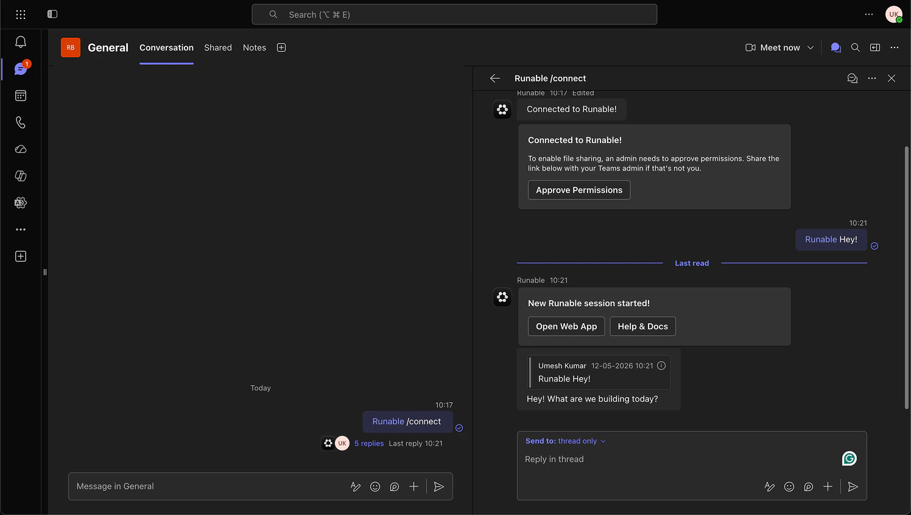
Task: Open the gear-shaped app icon in left rail
Action: point(21,203)
